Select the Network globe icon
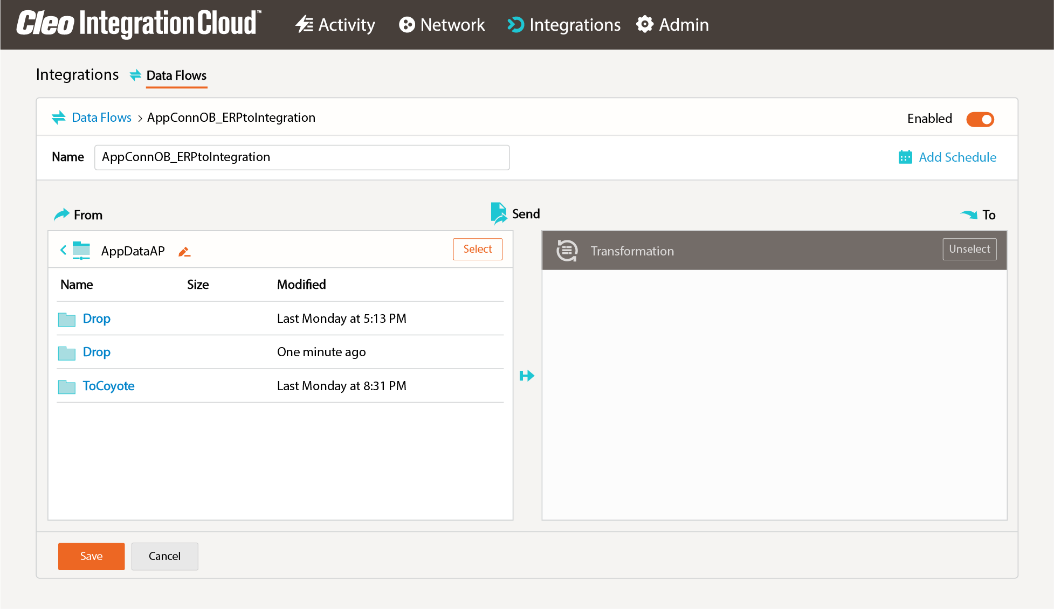Screen dimensions: 1054x609 (x=406, y=24)
